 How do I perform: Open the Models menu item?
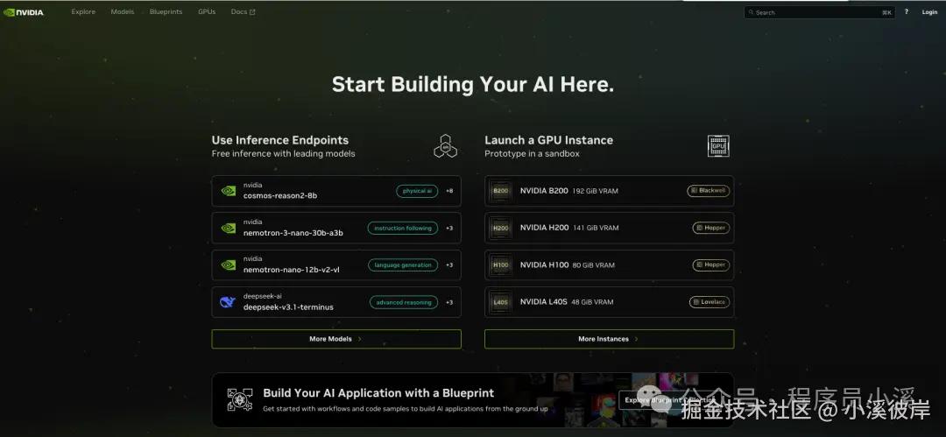tap(123, 12)
